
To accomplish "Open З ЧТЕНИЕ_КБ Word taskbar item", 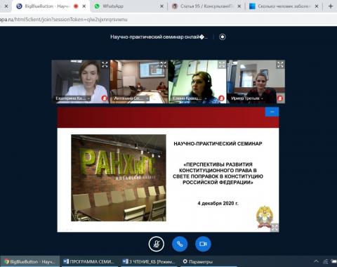I will 149,261.
